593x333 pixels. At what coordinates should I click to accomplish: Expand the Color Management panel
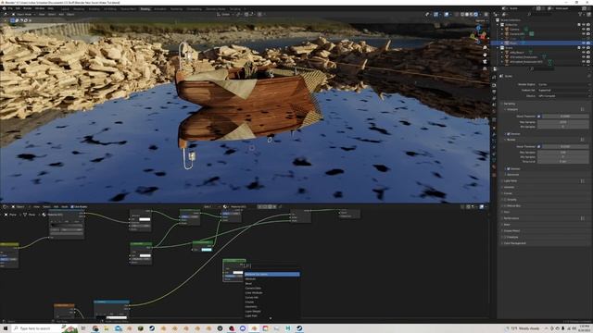point(515,243)
